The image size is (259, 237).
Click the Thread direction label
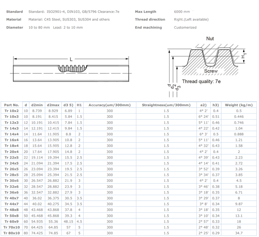(150, 19)
